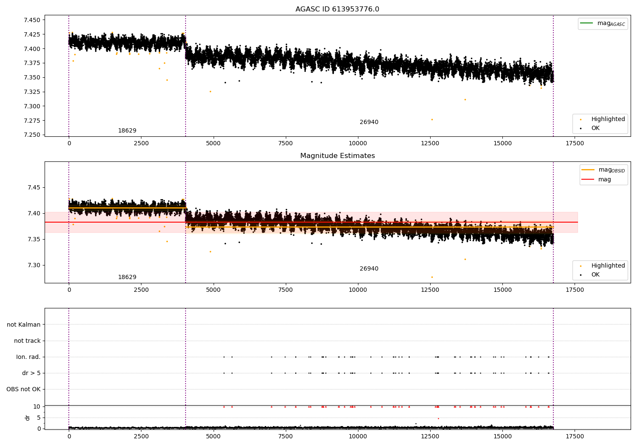Click the mag OBSID legend entry in middle plot

point(603,170)
